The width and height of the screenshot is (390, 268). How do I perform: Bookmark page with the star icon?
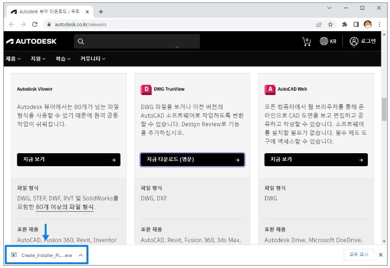click(x=330, y=24)
